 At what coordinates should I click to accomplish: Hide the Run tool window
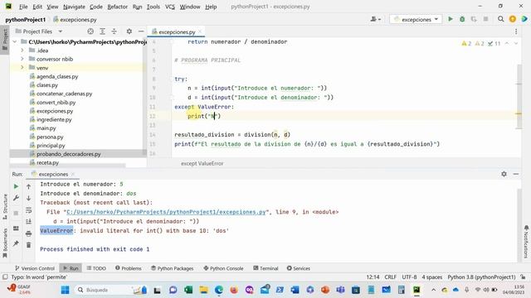coord(516,174)
